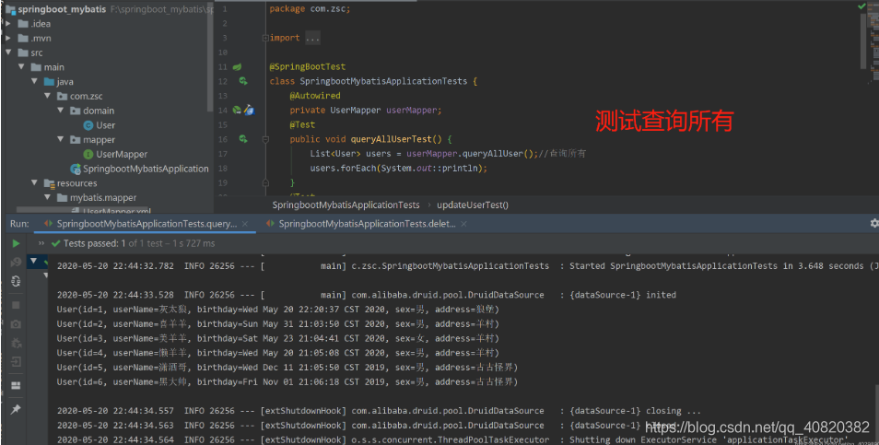Collapse the src folder arrow
The height and width of the screenshot is (445, 879).
click(8, 53)
